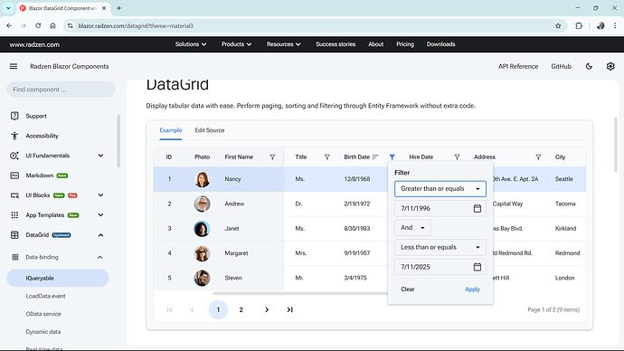Open the First Name column filter icon
Viewport: 624px width, 351px height.
[272, 157]
